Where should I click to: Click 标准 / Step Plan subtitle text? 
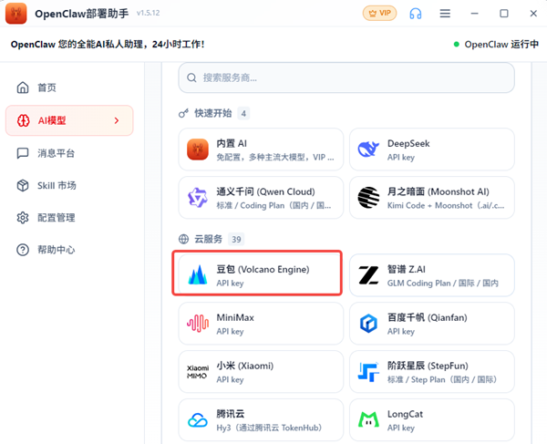click(441, 379)
